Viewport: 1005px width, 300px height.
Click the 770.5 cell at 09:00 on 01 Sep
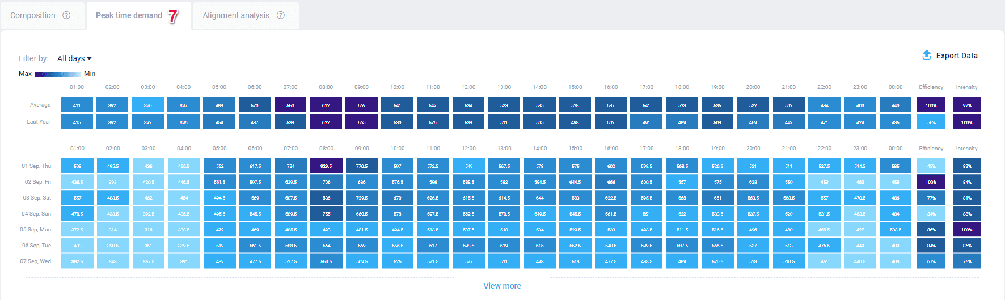[x=362, y=166]
